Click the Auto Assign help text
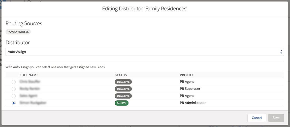Image resolution: width=290 pixels, height=127 pixels. 55,67
